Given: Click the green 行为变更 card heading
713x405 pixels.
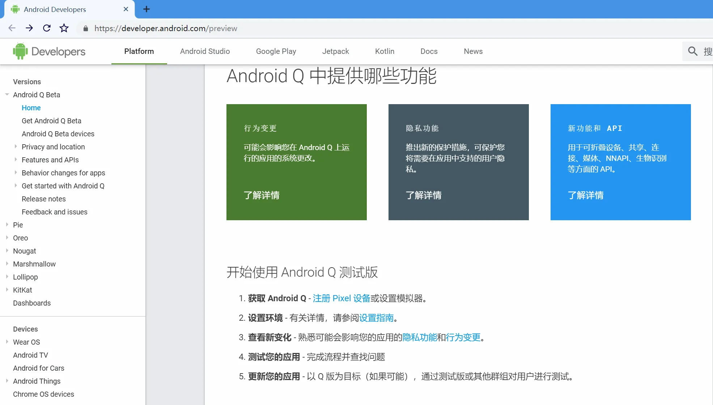Looking at the screenshot, I should [260, 128].
